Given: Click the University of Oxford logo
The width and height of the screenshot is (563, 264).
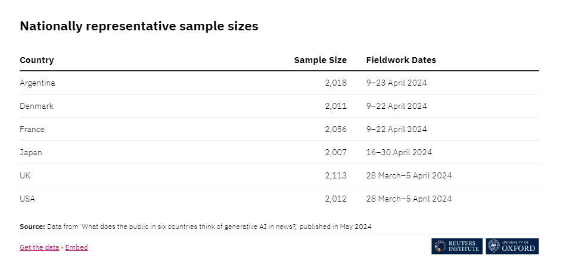Looking at the screenshot, I should click(x=512, y=246).
